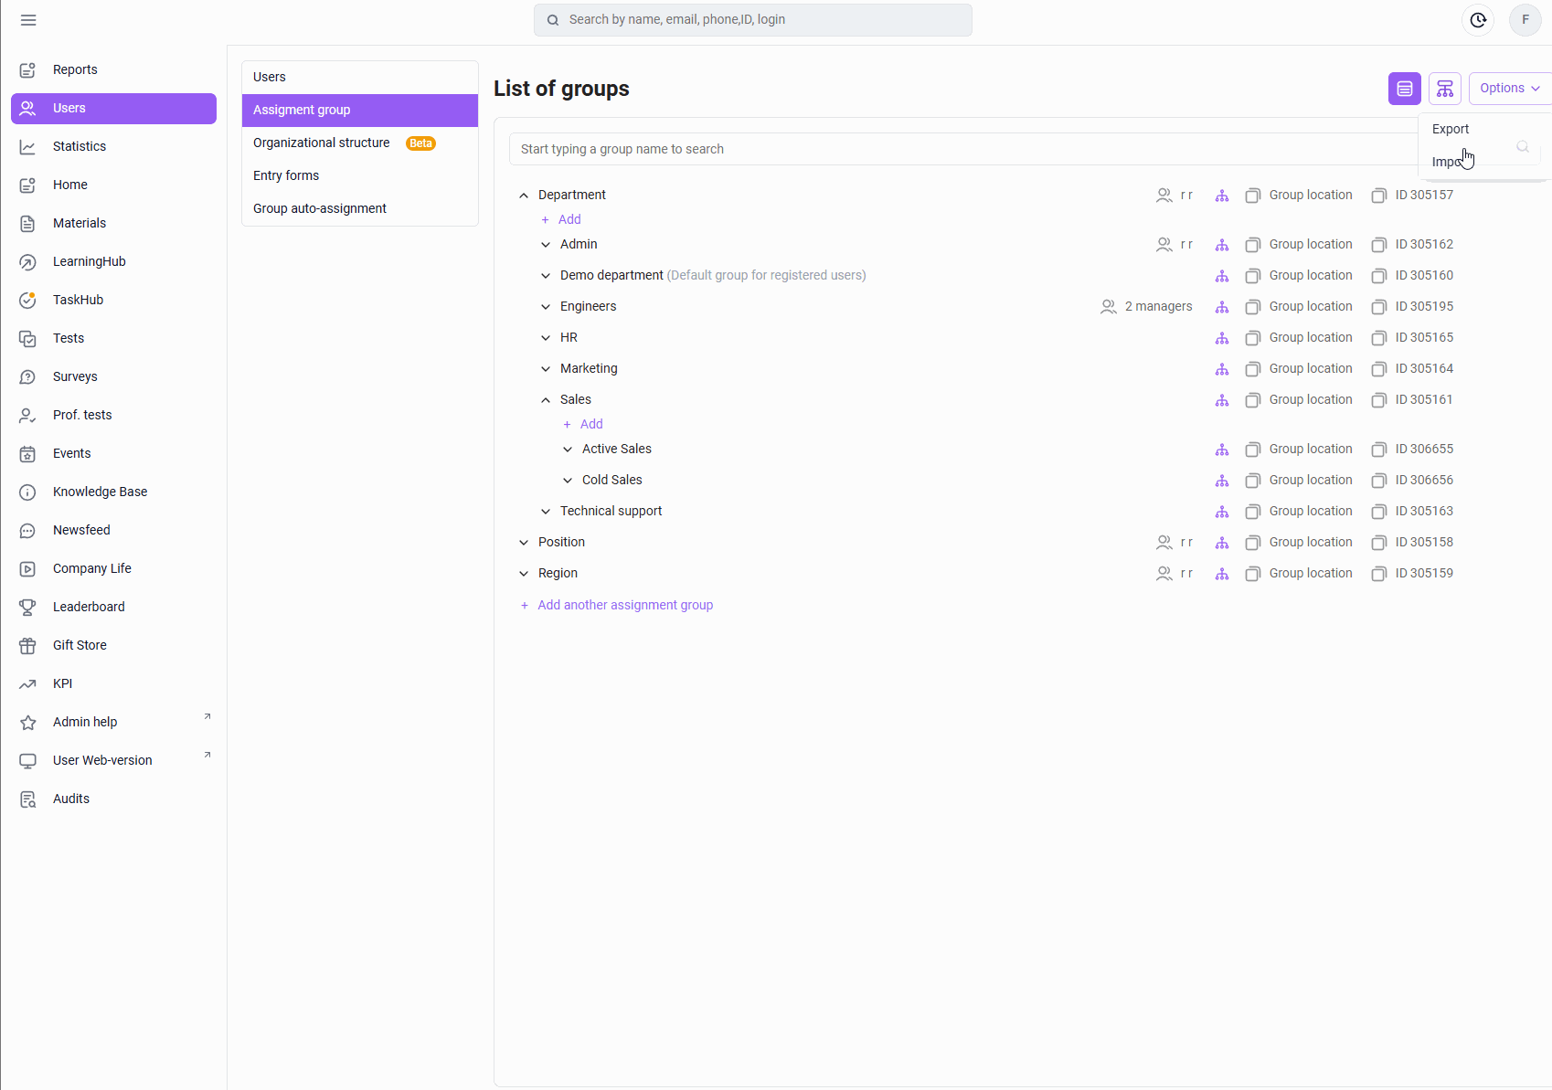Click Add another assignment group
This screenshot has height=1090, width=1552.
(616, 605)
